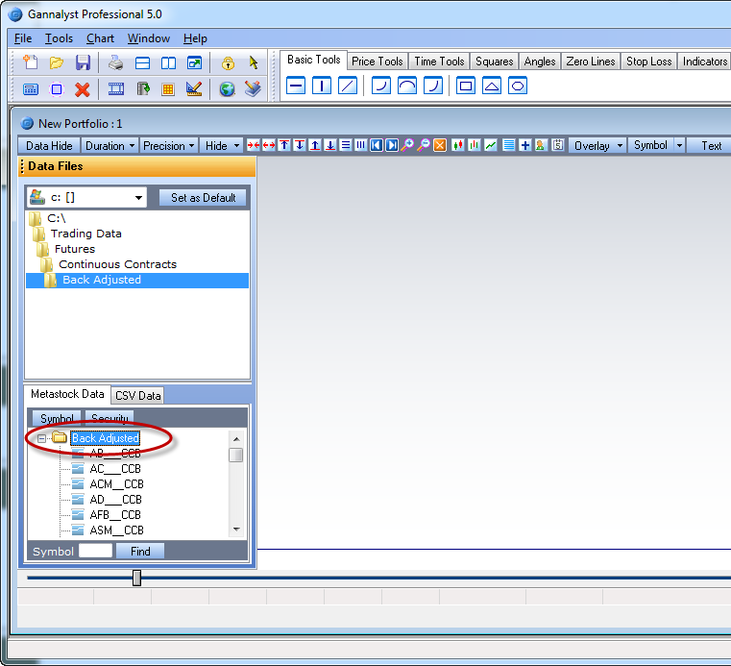The image size is (731, 666).
Task: Open the Precision dropdown
Action: tap(169, 146)
